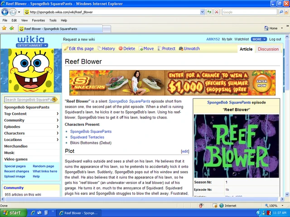Click the Recent changes link
The height and width of the screenshot is (217, 290).
coord(17,171)
